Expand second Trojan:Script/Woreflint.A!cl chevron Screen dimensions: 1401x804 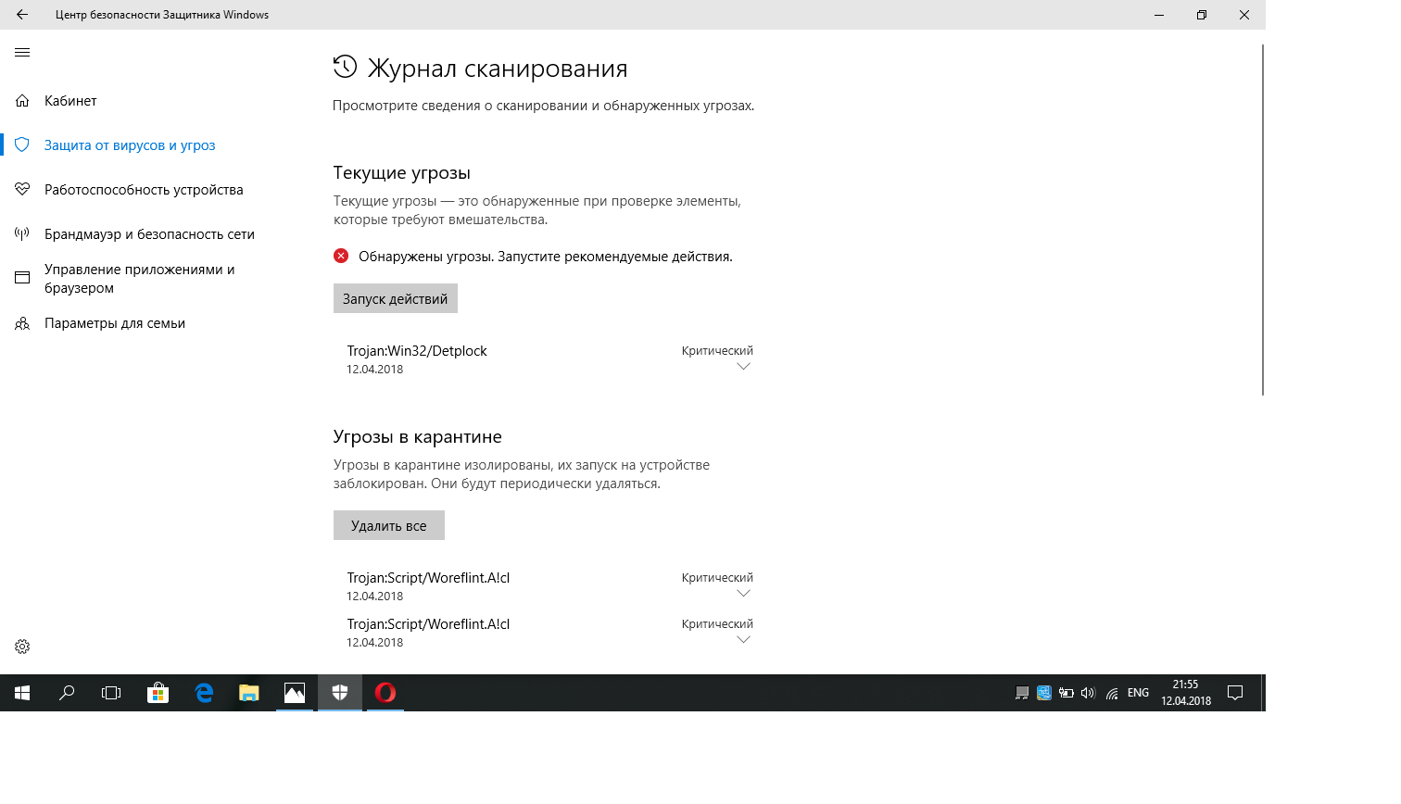point(743,641)
